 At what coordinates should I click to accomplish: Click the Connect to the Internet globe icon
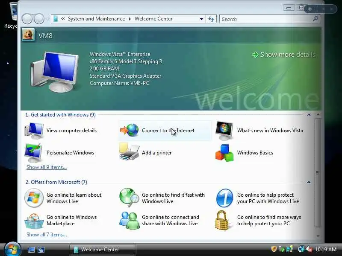pyautogui.click(x=130, y=130)
